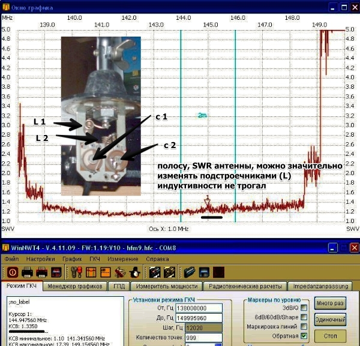The image size is (360, 346).
Task: Click the antenna matching unit photo in graph
Action: (101, 116)
